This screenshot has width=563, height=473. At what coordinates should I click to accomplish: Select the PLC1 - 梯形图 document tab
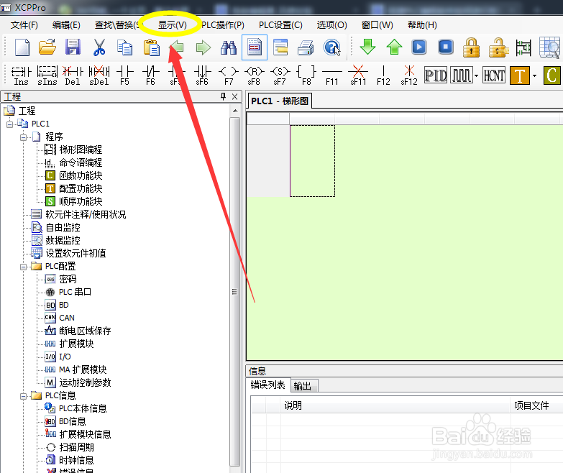[x=280, y=101]
